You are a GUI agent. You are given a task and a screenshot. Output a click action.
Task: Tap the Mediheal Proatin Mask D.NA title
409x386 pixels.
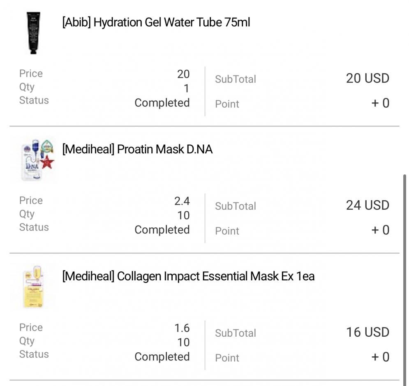coord(137,149)
